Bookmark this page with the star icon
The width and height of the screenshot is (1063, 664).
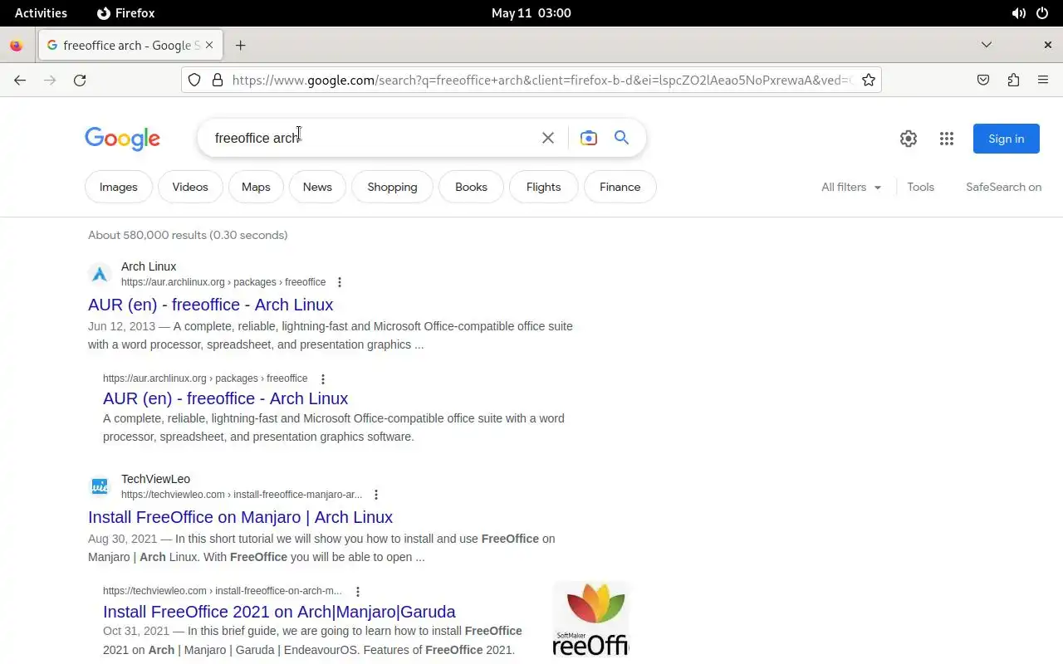[x=868, y=80]
